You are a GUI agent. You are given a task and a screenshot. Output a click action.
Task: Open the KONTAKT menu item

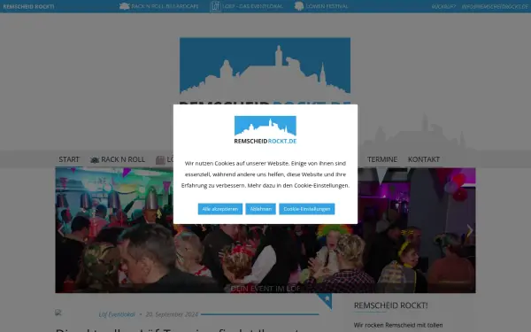click(x=424, y=159)
